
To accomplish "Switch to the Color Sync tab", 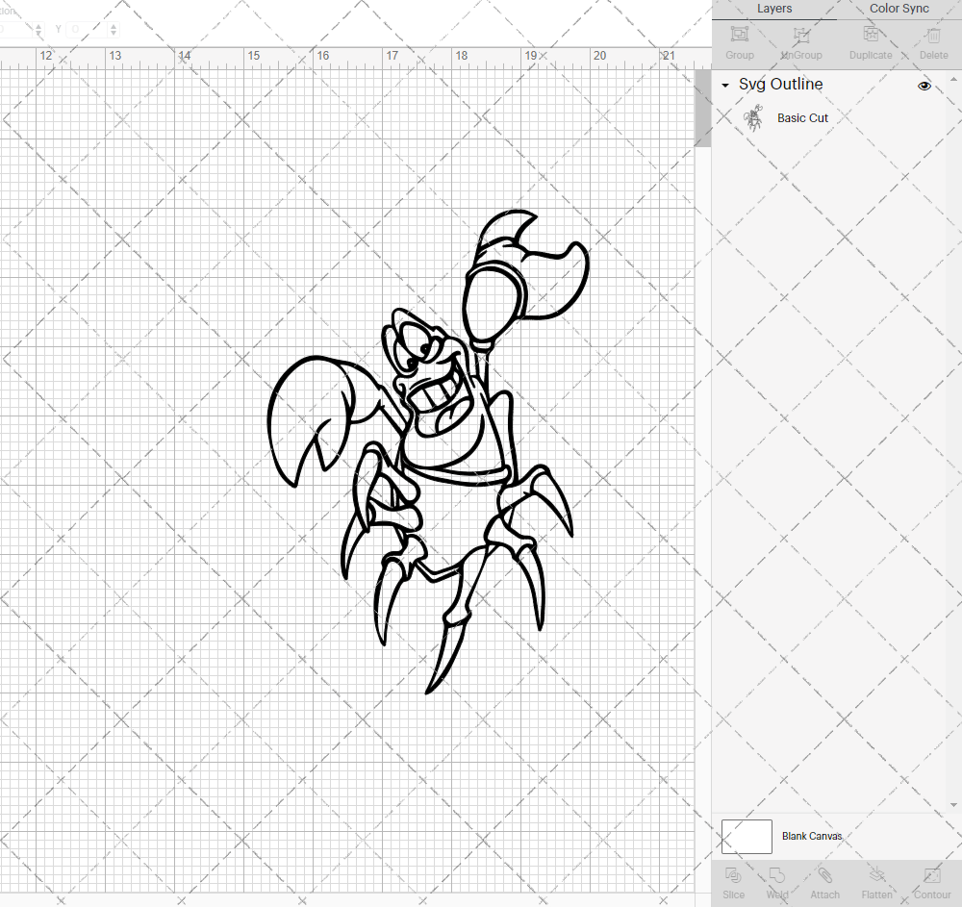I will click(899, 9).
